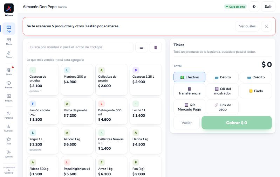Toggle dark mode contrast icon

coord(254,7)
